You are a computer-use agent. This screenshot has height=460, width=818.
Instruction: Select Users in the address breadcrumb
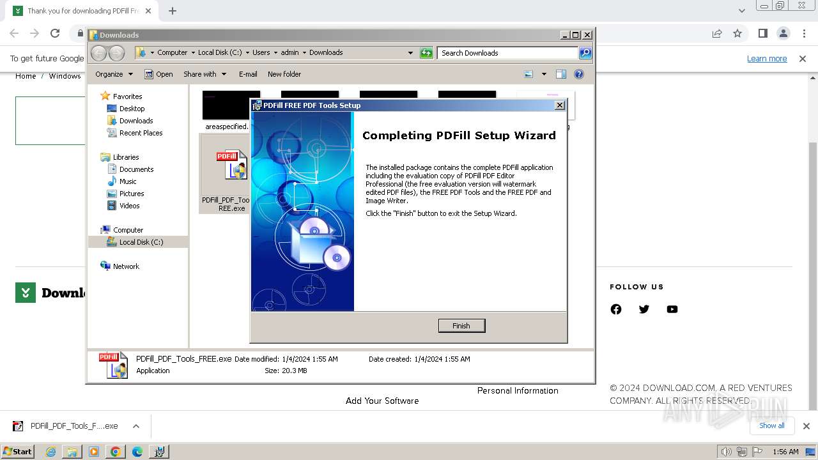261,53
